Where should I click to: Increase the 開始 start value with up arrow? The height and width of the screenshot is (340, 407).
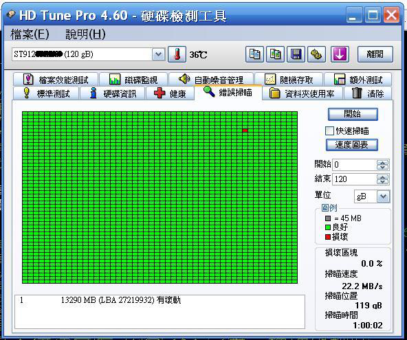coord(382,163)
